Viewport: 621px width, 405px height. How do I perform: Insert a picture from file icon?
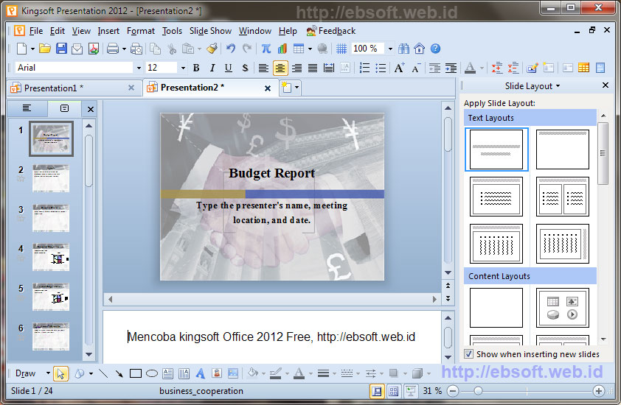pyautogui.click(x=233, y=373)
